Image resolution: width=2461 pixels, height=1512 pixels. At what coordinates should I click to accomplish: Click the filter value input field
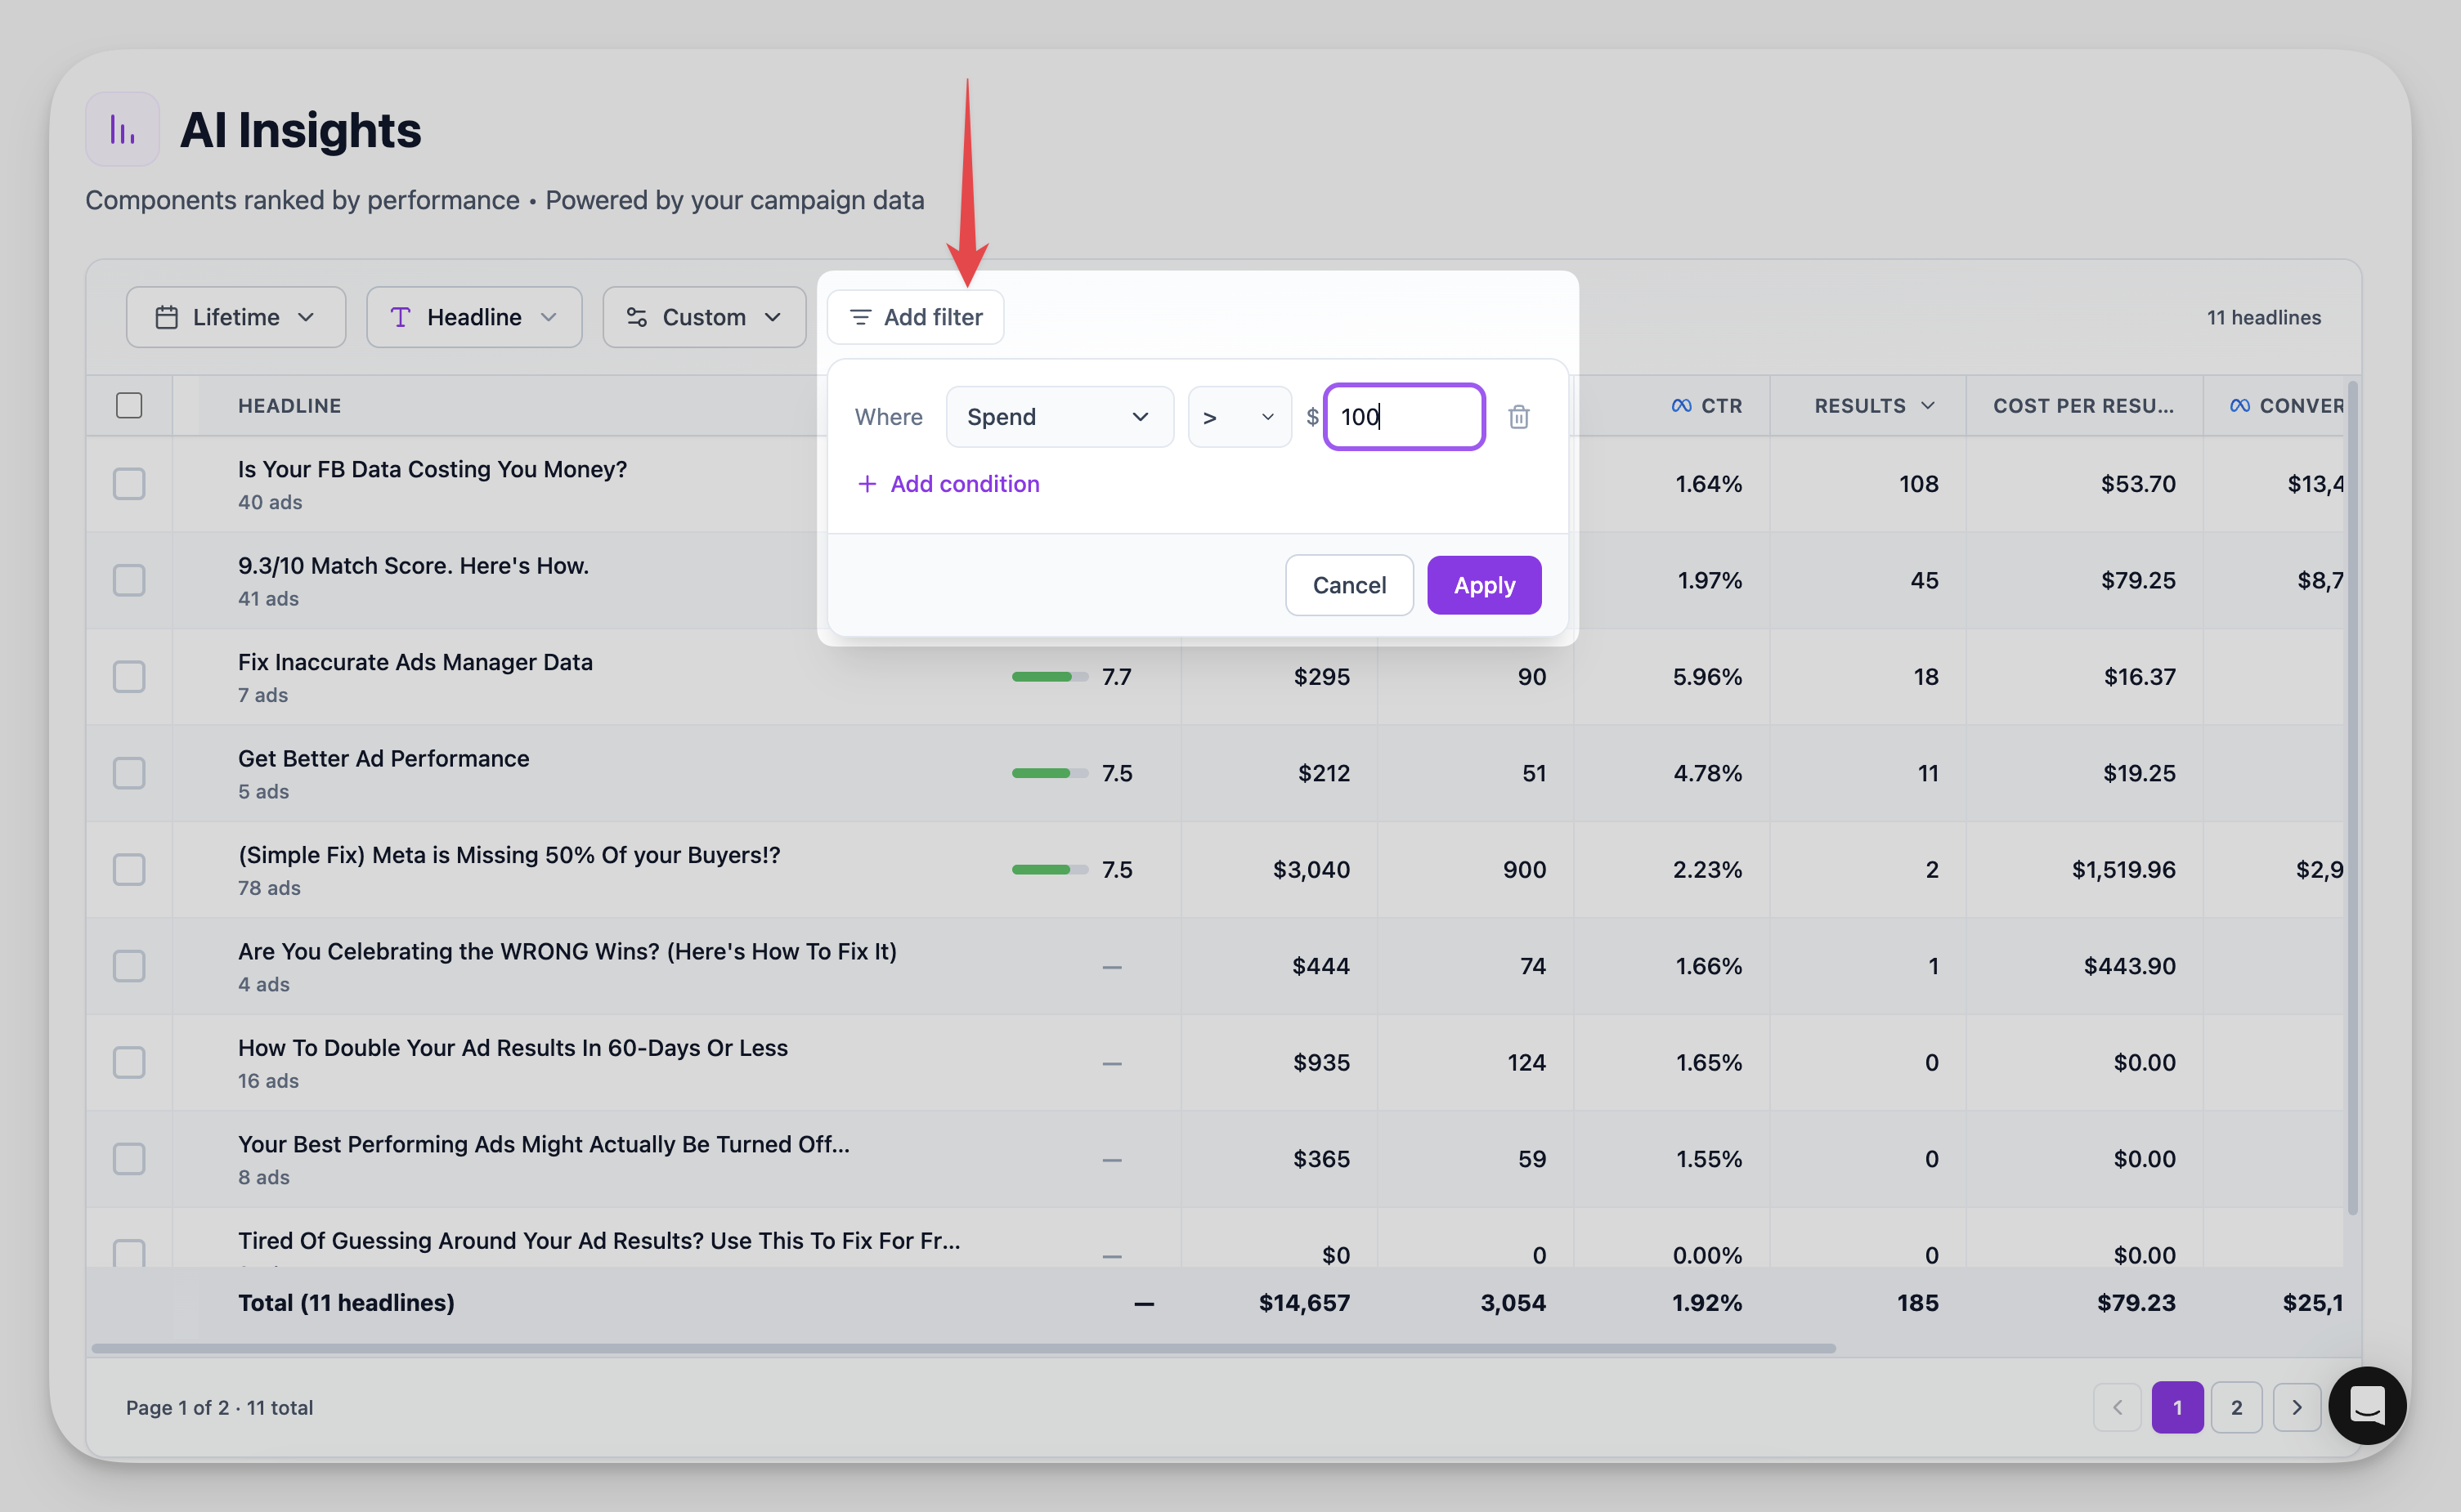(1402, 417)
